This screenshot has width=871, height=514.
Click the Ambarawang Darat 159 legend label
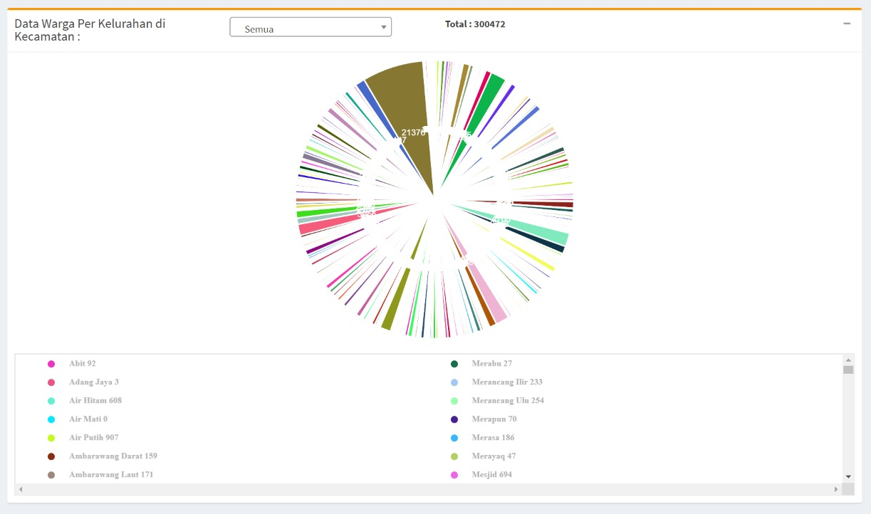click(113, 456)
